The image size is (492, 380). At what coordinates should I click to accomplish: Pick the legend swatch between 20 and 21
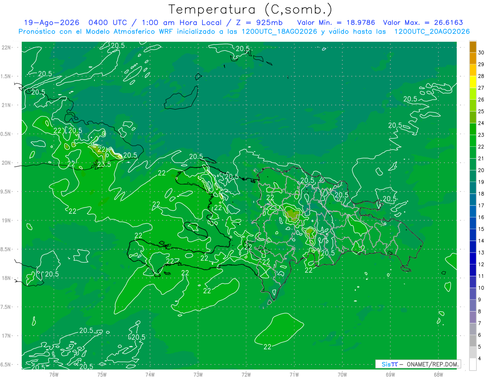(473, 164)
